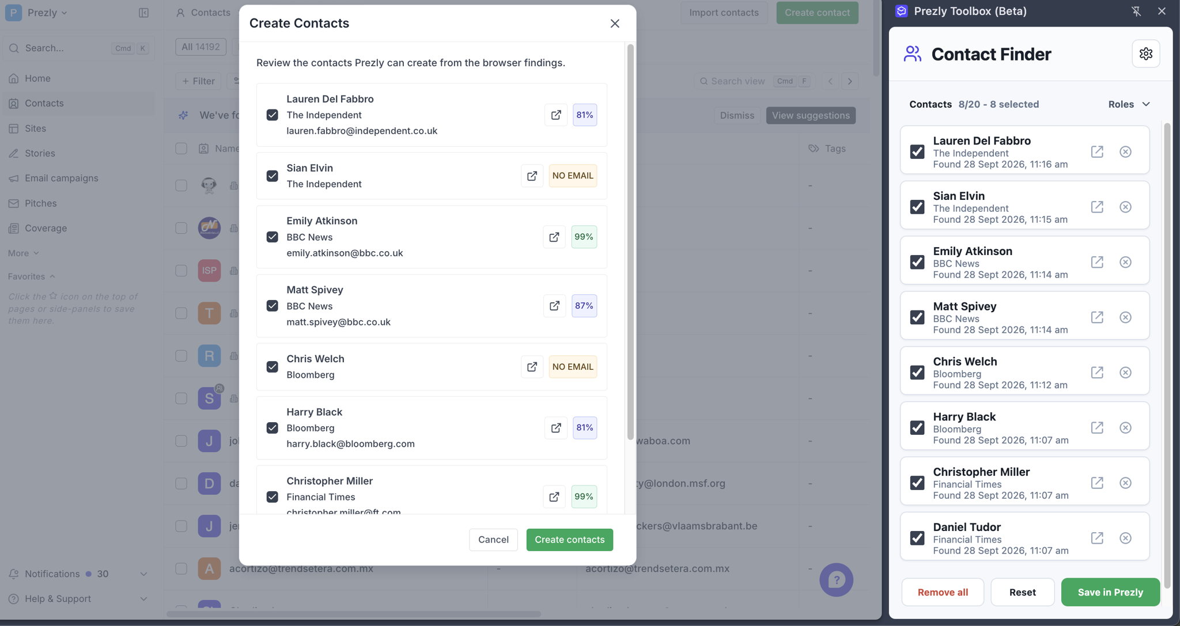Expand the Notifications menu
Image resolution: width=1180 pixels, height=626 pixels.
coord(143,574)
